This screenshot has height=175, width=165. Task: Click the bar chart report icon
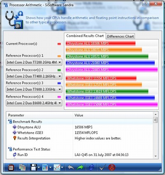click(45, 168)
